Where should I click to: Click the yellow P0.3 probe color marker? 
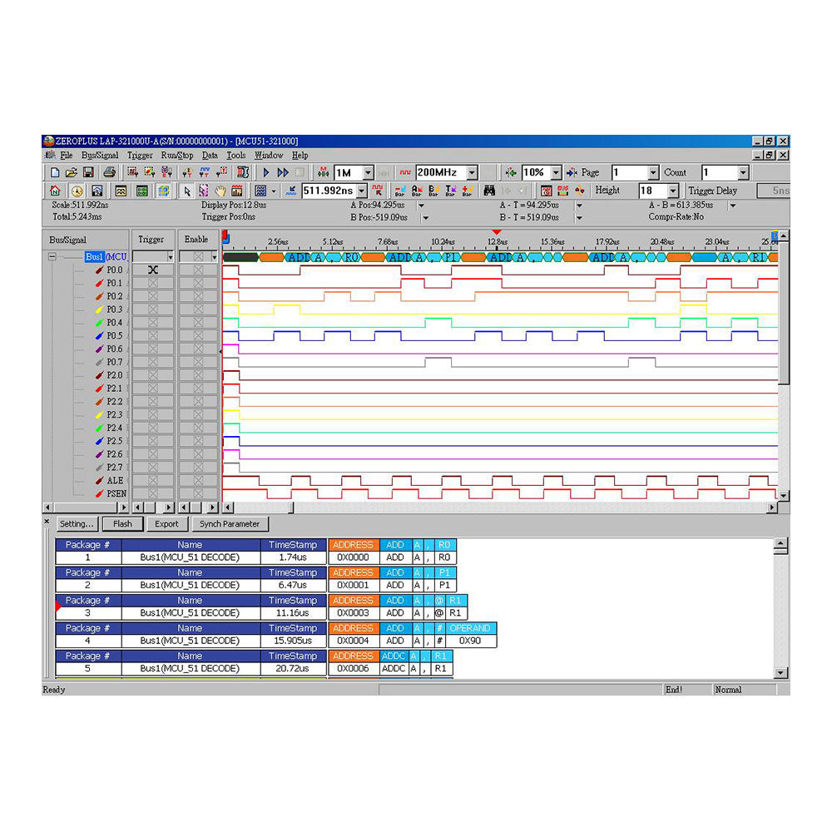(x=99, y=310)
